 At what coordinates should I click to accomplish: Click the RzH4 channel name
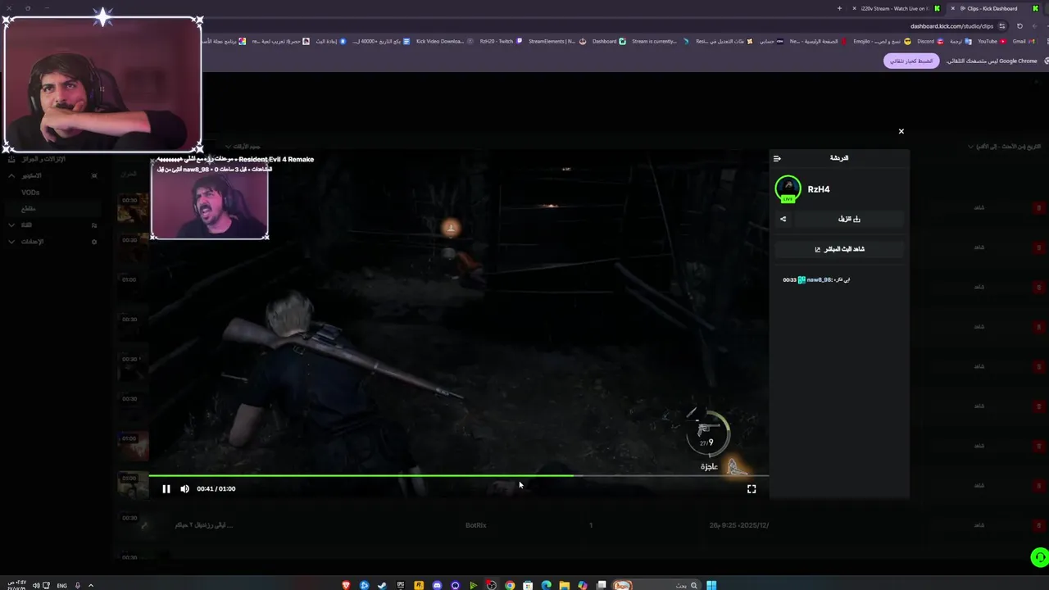[819, 189]
